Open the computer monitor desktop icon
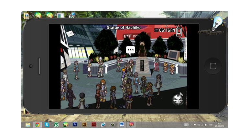This screenshot has height=139, width=249. [72, 15]
